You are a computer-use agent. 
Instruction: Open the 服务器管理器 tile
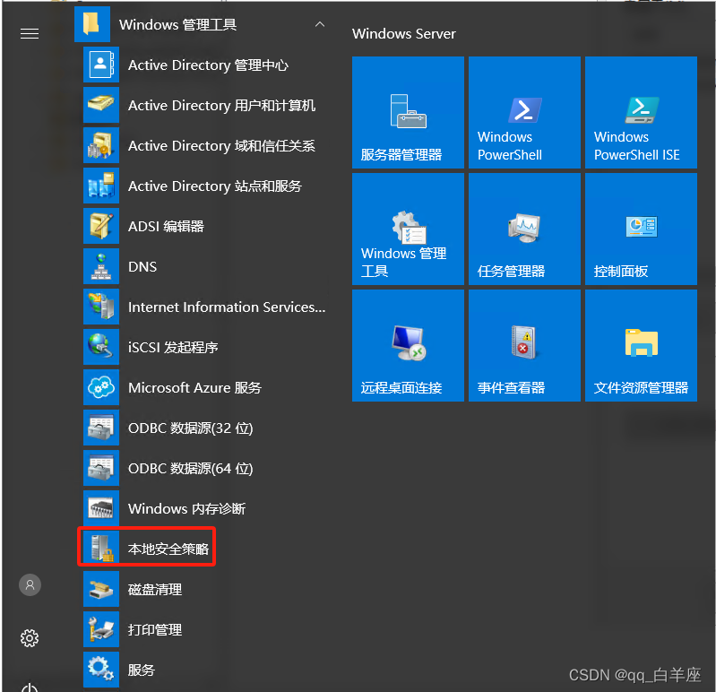(x=408, y=112)
